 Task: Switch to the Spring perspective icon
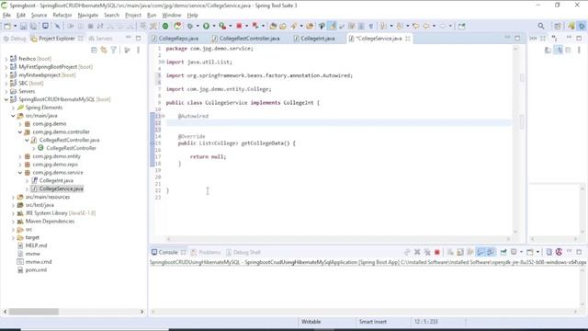[x=571, y=26]
